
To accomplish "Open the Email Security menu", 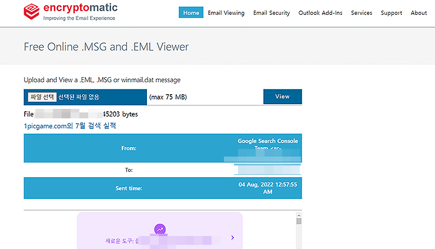I will 272,13.
